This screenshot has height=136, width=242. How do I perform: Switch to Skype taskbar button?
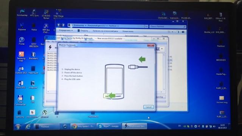pos(109,126)
